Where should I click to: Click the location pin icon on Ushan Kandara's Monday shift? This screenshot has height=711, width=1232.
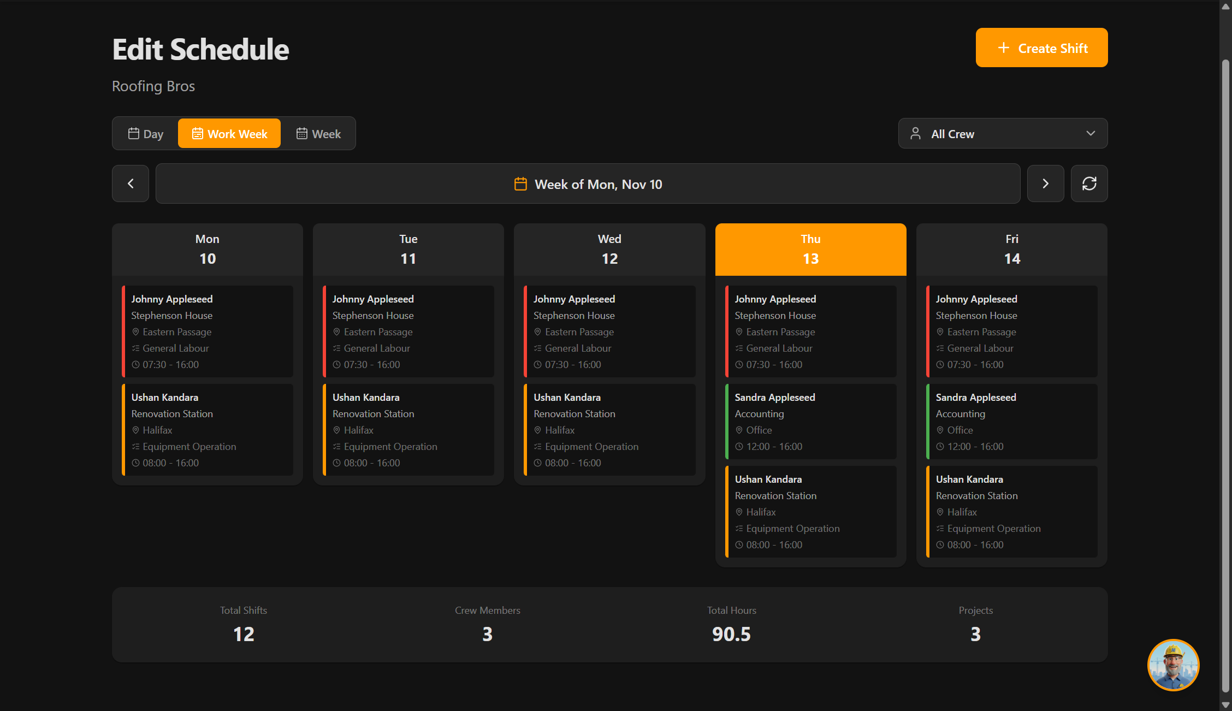pyautogui.click(x=135, y=430)
